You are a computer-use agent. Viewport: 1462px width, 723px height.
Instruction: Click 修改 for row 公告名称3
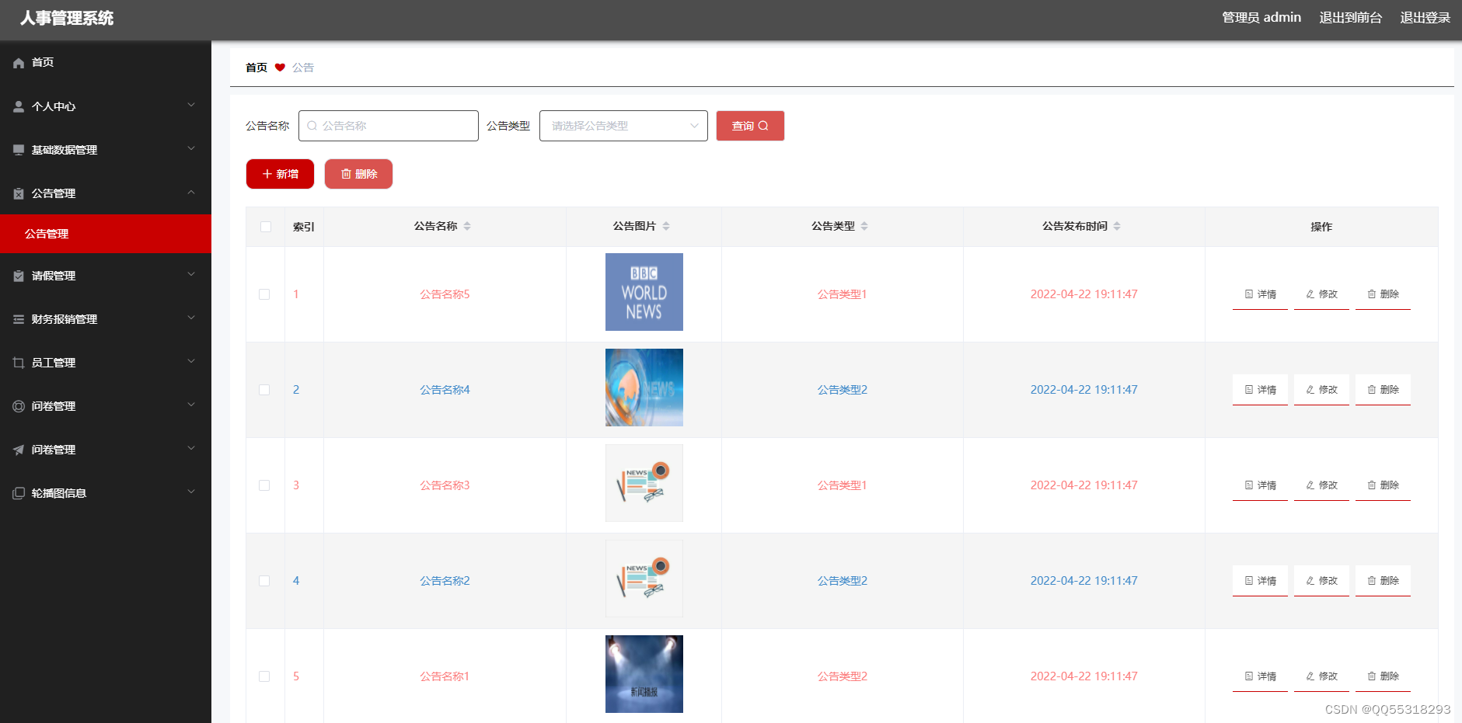pos(1321,485)
